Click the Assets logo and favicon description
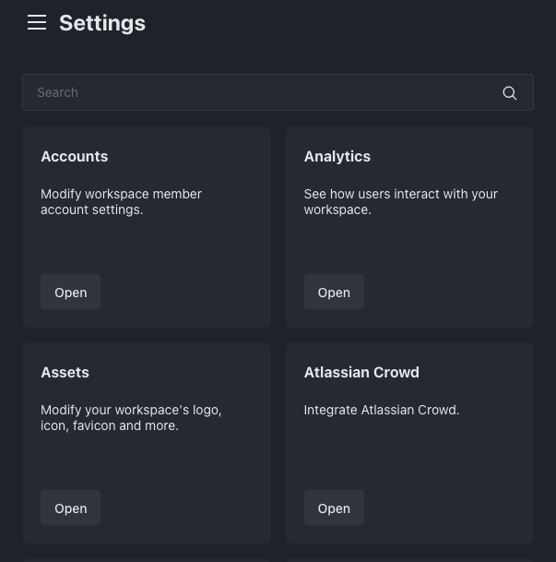 point(131,418)
